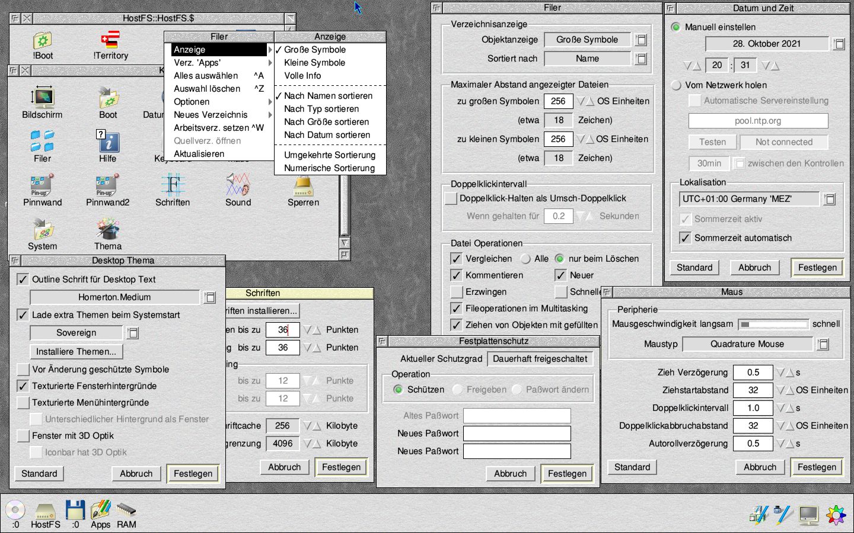
Task: Open the Thema configuration icon
Action: pyautogui.click(x=107, y=230)
